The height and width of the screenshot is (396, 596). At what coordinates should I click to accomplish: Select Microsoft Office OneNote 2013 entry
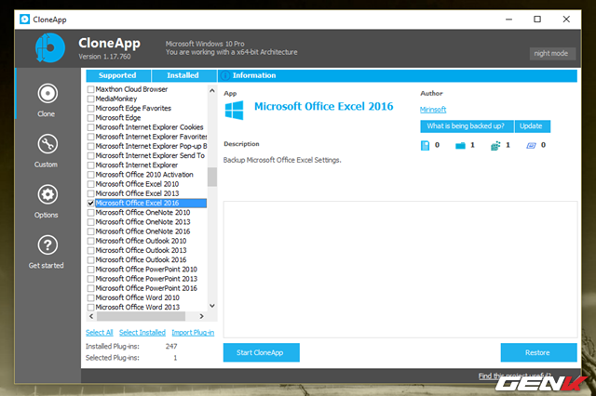tap(142, 222)
